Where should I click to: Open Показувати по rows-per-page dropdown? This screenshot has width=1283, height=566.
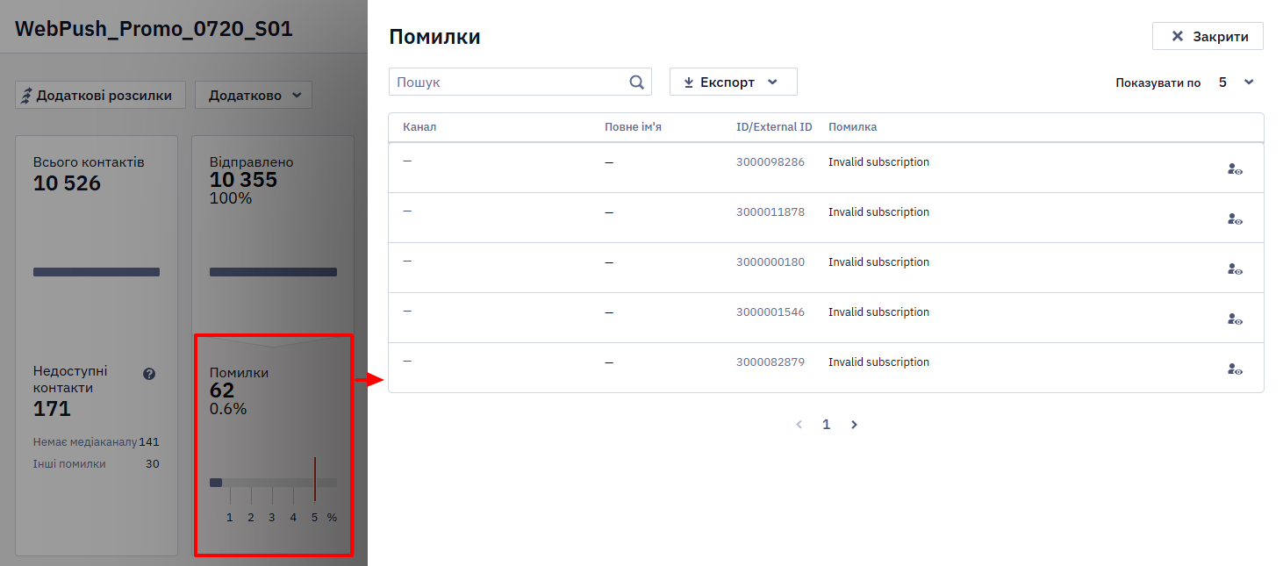click(1236, 82)
